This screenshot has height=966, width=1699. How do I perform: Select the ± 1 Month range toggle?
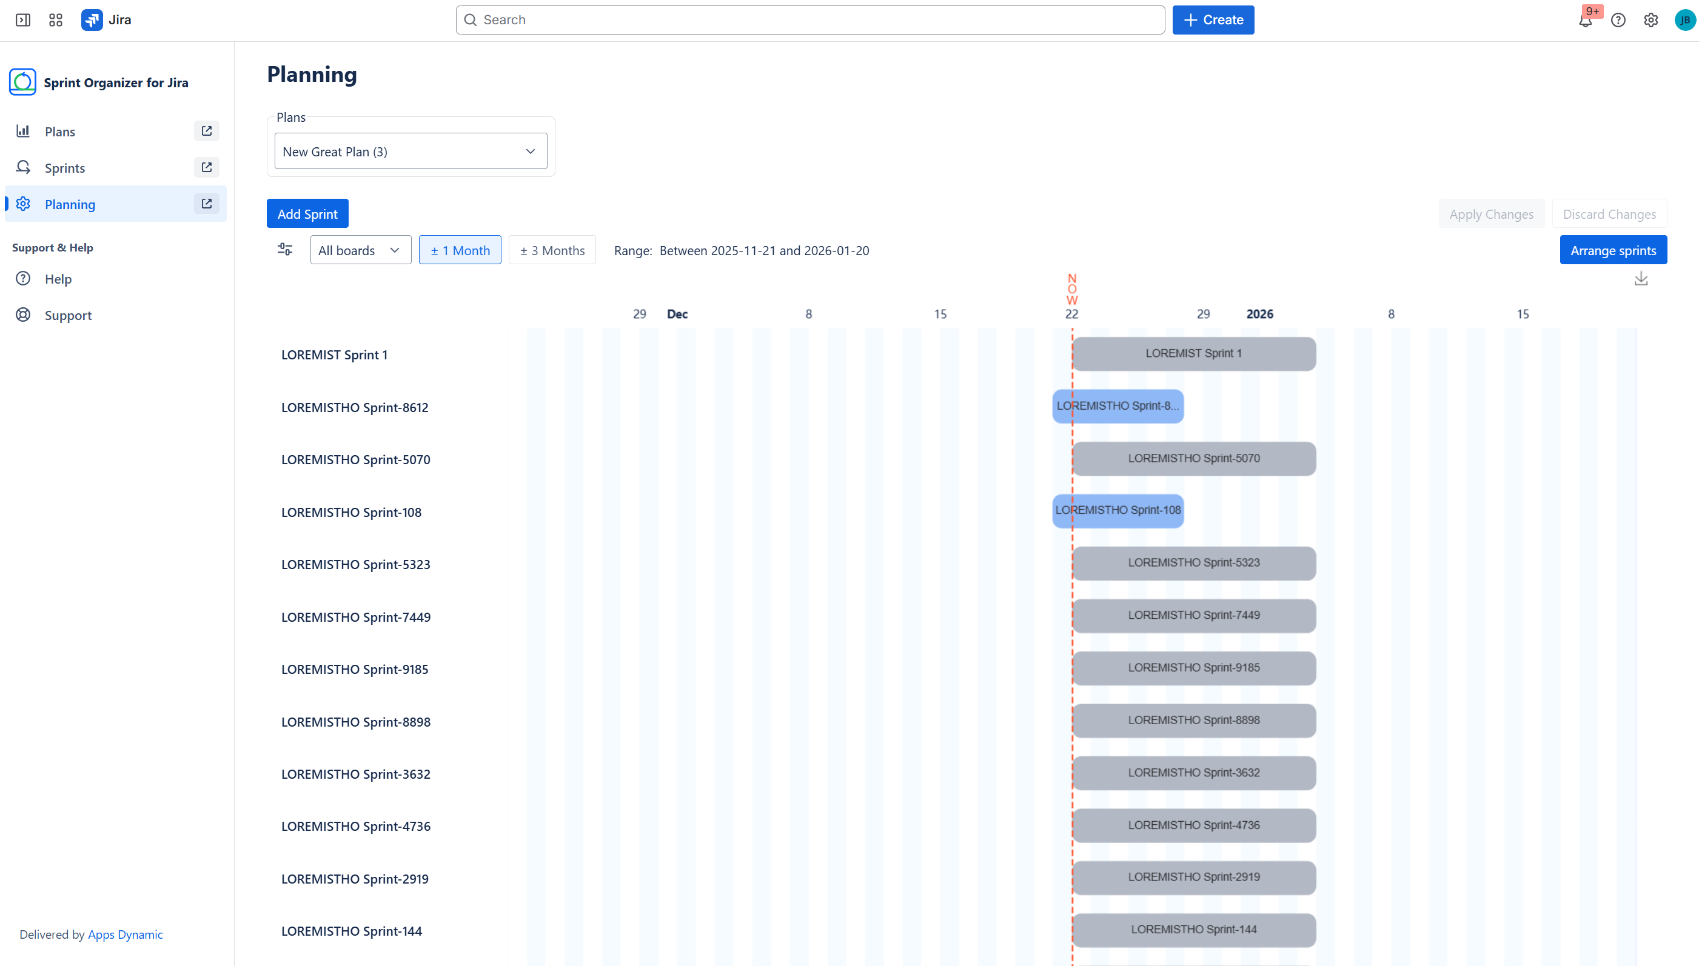click(460, 250)
